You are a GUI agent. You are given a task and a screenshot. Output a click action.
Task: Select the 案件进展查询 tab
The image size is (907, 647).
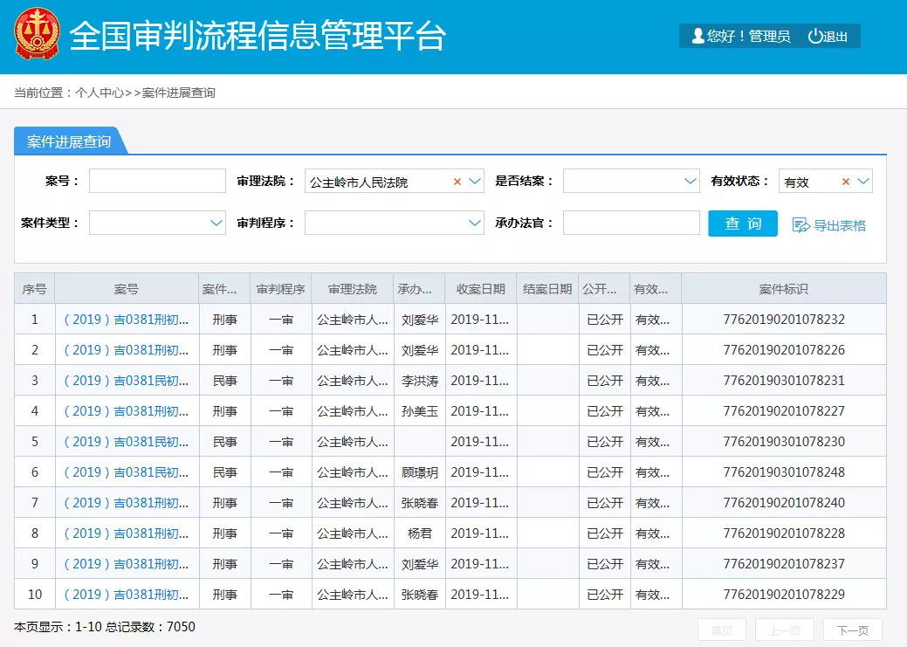[x=69, y=141]
